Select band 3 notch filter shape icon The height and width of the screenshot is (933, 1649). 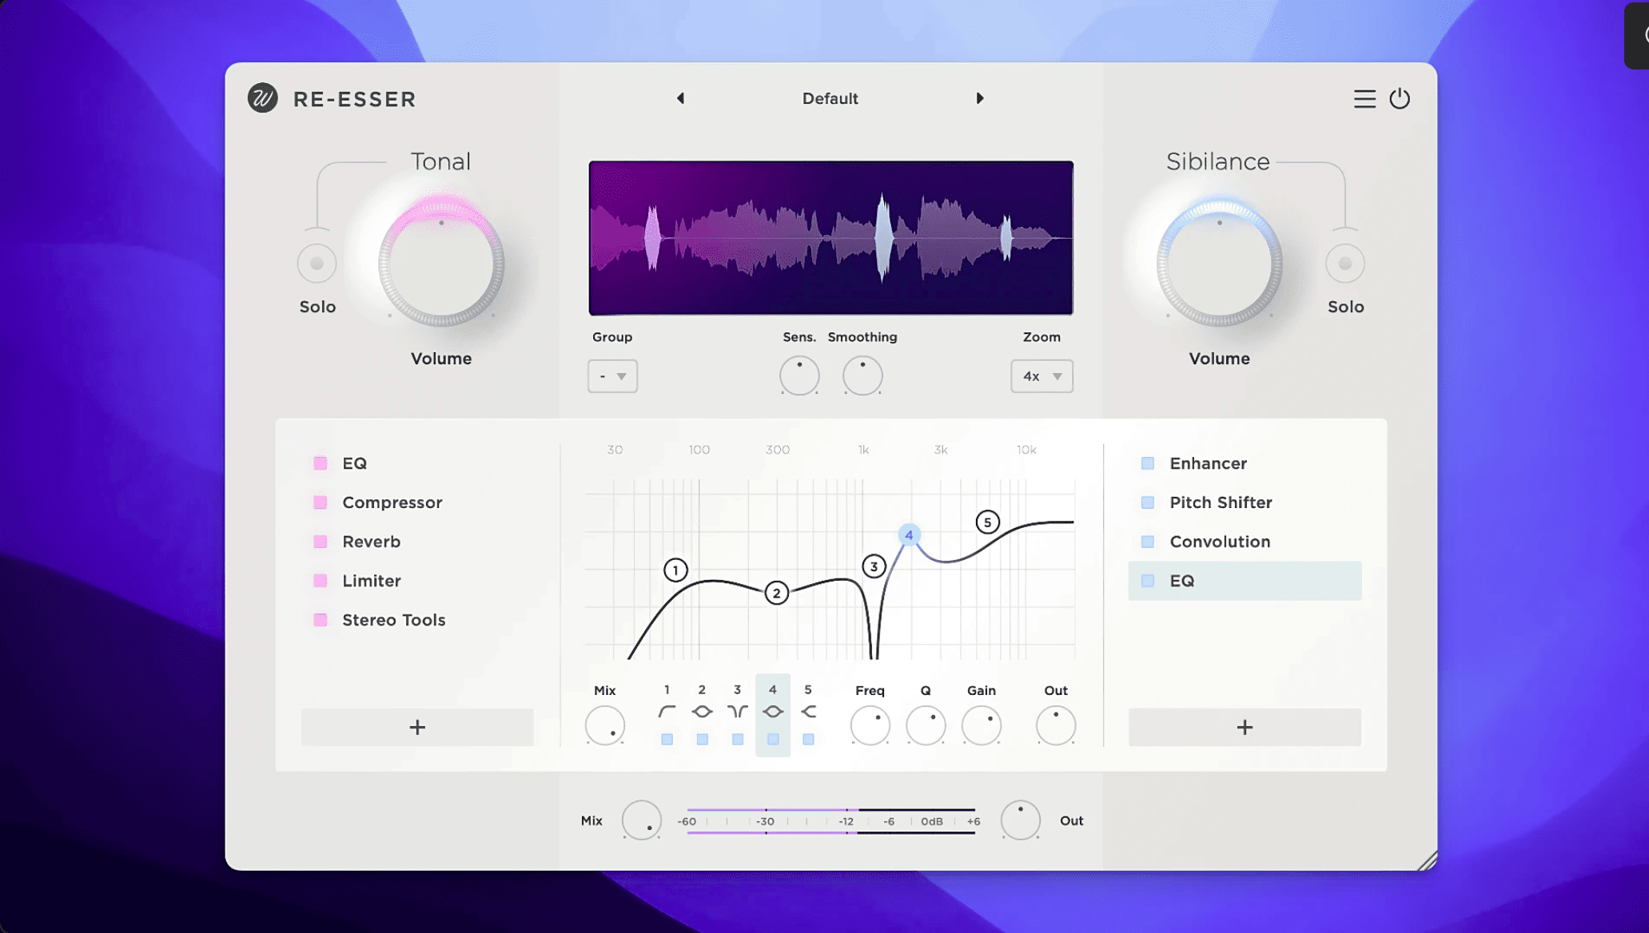click(x=737, y=711)
